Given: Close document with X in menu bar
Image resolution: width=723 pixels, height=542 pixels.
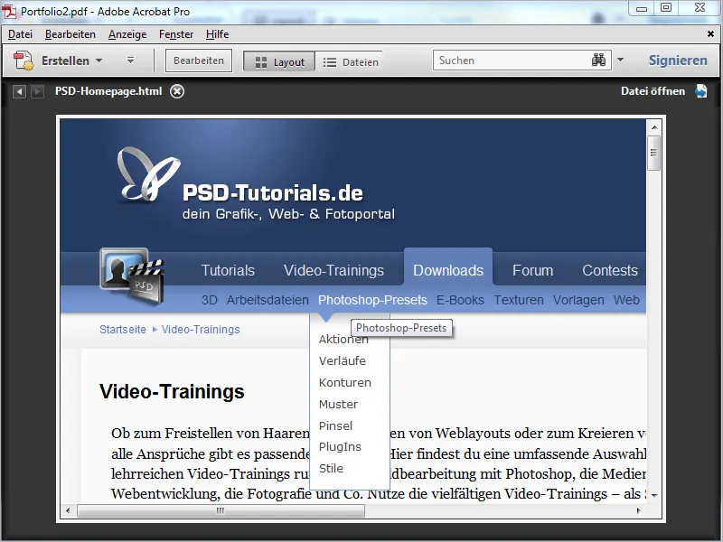Looking at the screenshot, I should [710, 34].
